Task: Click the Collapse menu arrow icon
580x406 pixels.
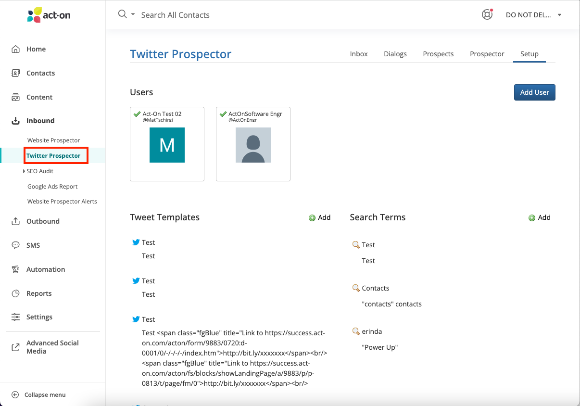Action: coord(15,395)
